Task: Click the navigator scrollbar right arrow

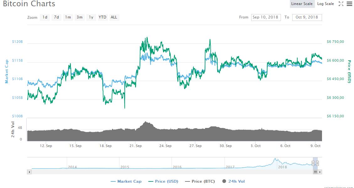Action: click(320, 172)
